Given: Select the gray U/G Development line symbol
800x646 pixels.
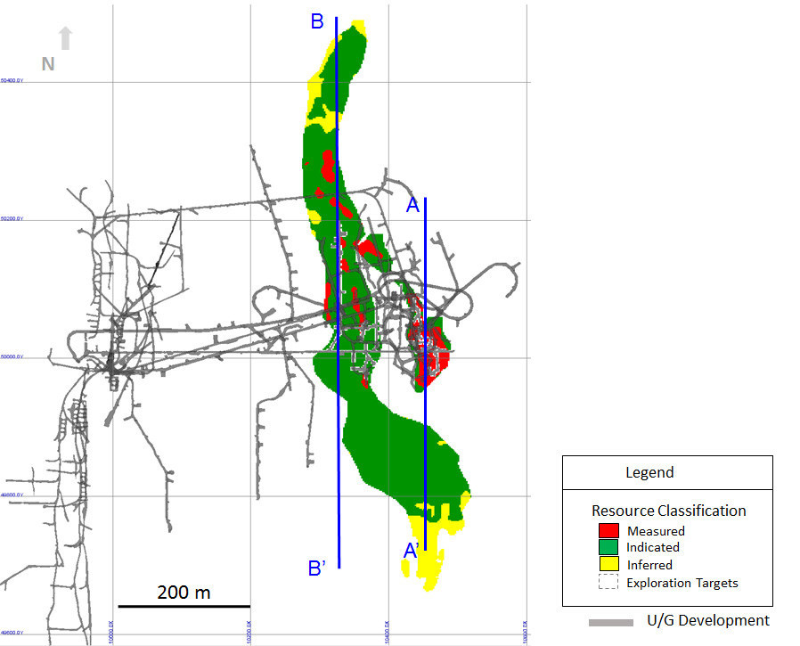Looking at the screenshot, I should coord(611,621).
